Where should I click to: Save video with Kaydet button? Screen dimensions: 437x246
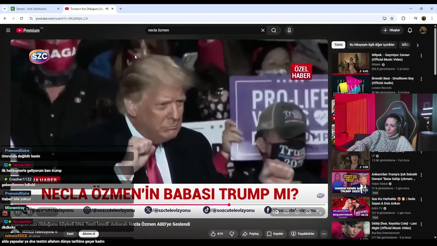coord(275,234)
